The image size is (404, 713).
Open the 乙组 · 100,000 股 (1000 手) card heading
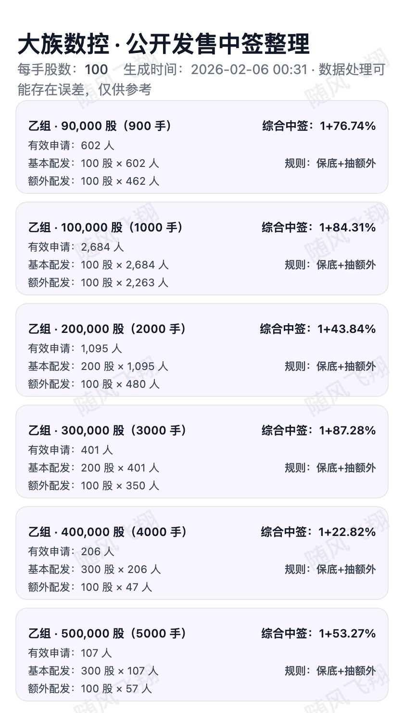click(106, 228)
